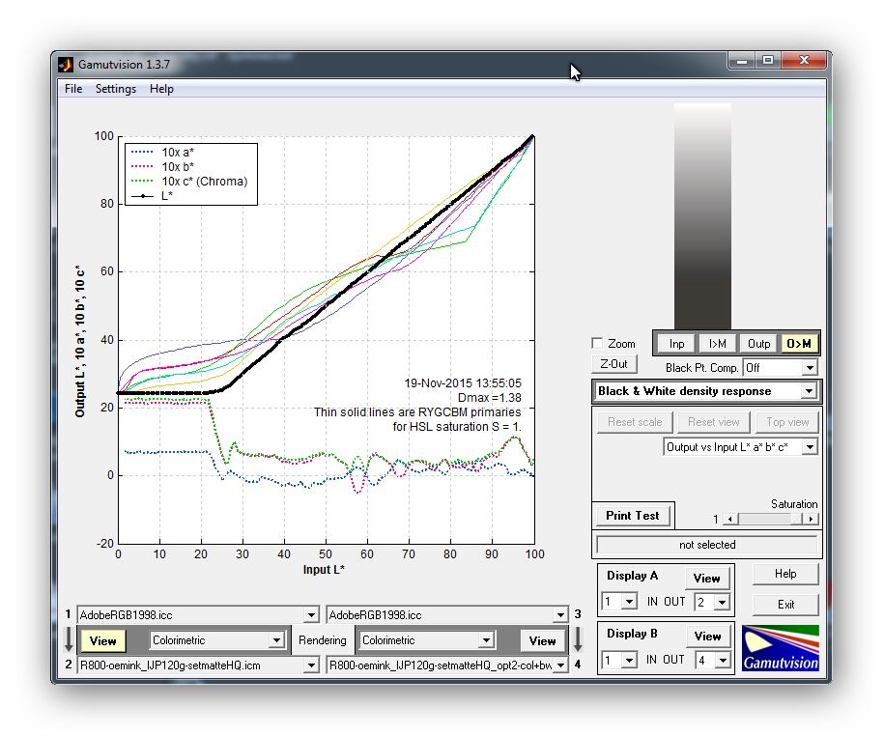Click the Exit button
The height and width of the screenshot is (736, 884).
coord(786,605)
